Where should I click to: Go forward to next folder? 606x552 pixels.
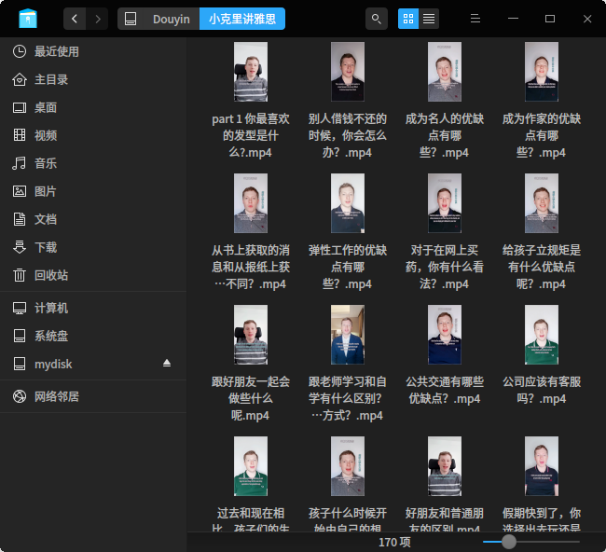tap(97, 19)
